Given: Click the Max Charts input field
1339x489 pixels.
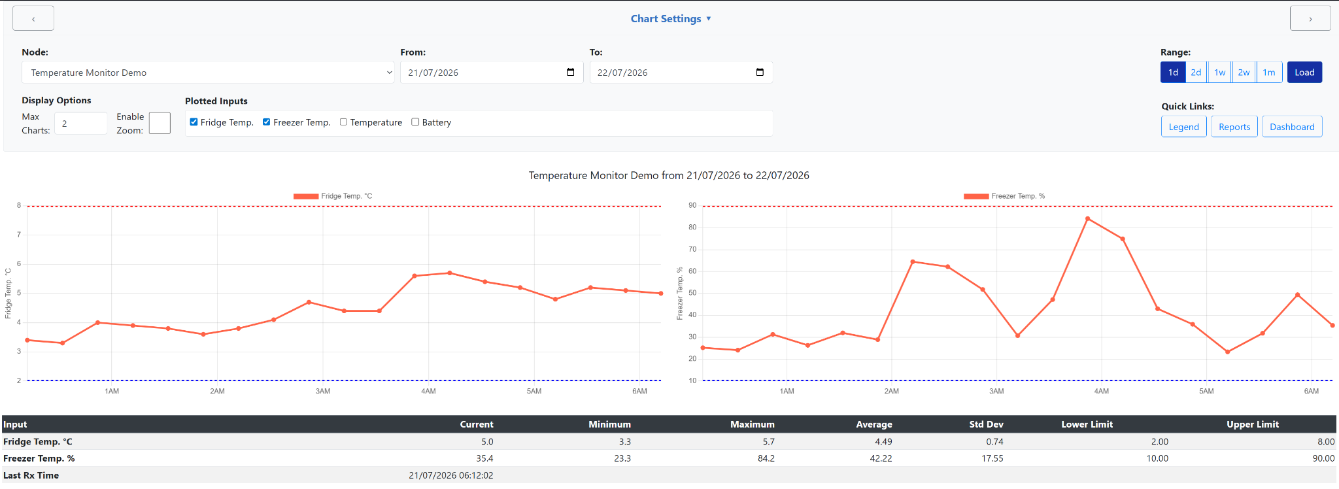Looking at the screenshot, I should 81,123.
